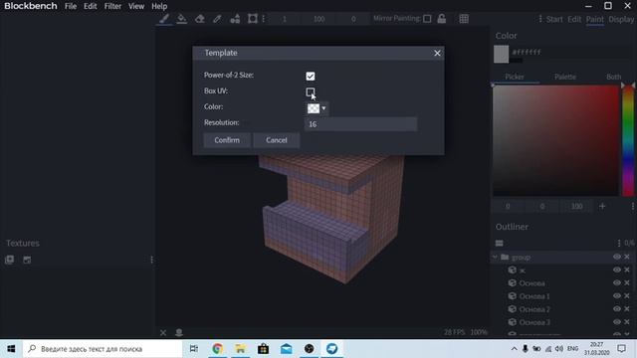Switch to the Palette tab
Screen dimensions: 637x358
tap(565, 77)
